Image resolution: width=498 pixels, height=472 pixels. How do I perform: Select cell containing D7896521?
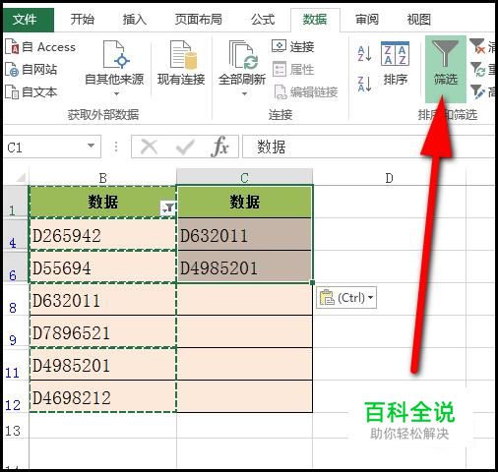click(x=102, y=332)
